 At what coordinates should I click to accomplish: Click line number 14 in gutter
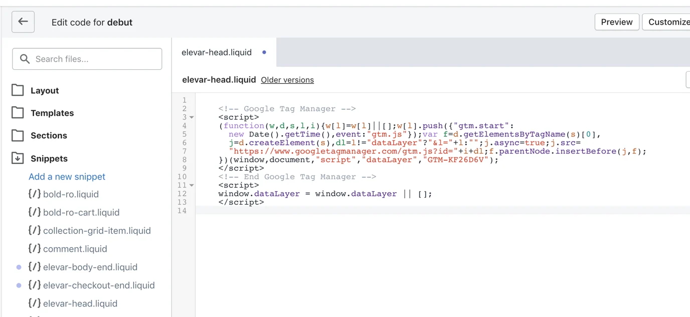coord(182,211)
